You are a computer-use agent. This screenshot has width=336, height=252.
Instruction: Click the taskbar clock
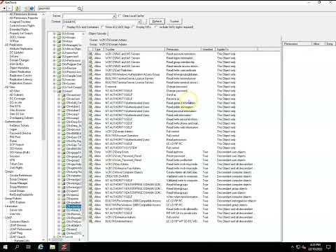(315, 247)
